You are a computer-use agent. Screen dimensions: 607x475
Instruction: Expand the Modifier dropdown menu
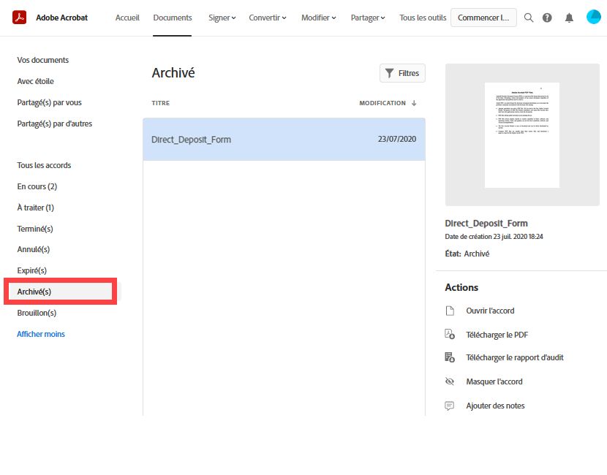[x=319, y=18]
